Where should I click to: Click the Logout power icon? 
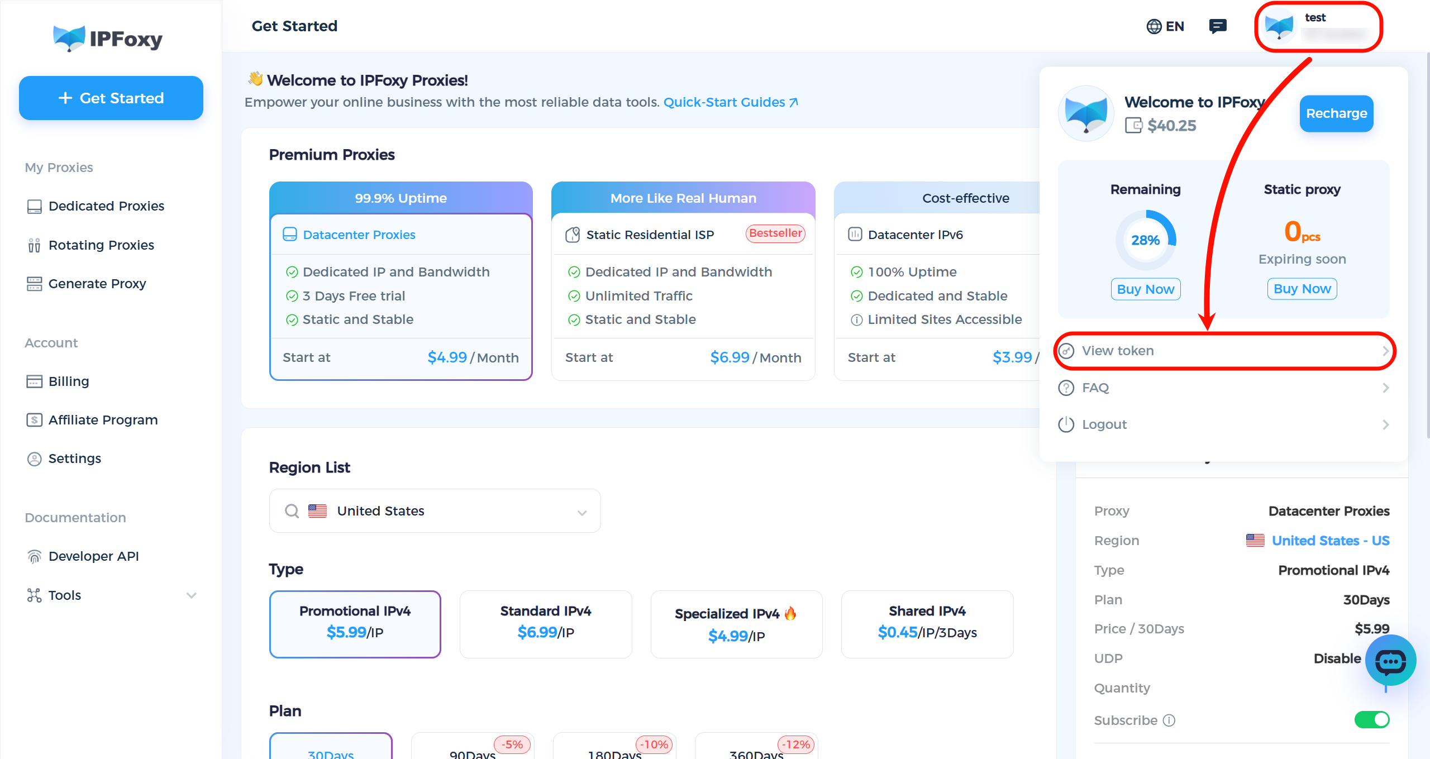[x=1066, y=424]
